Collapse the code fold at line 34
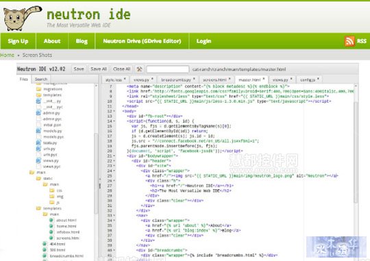This screenshot has width=370, height=261. tap(114, 221)
